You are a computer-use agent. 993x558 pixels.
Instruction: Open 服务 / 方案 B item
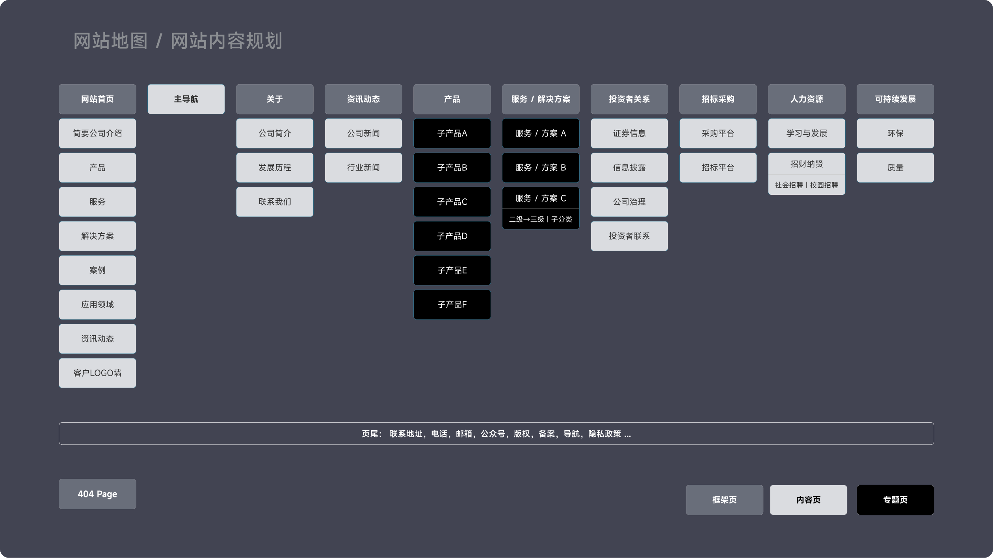pyautogui.click(x=541, y=168)
